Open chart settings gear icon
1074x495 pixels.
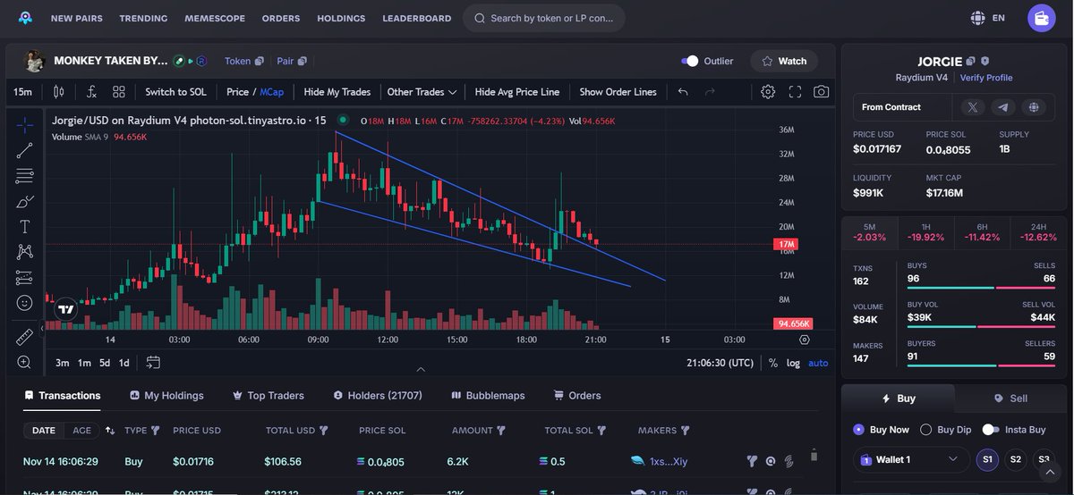768,91
